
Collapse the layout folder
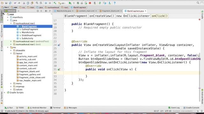[11, 54]
